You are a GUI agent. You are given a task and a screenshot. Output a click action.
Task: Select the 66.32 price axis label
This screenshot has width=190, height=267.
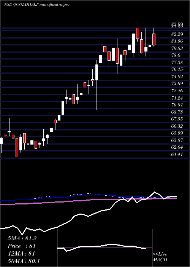[177, 126]
